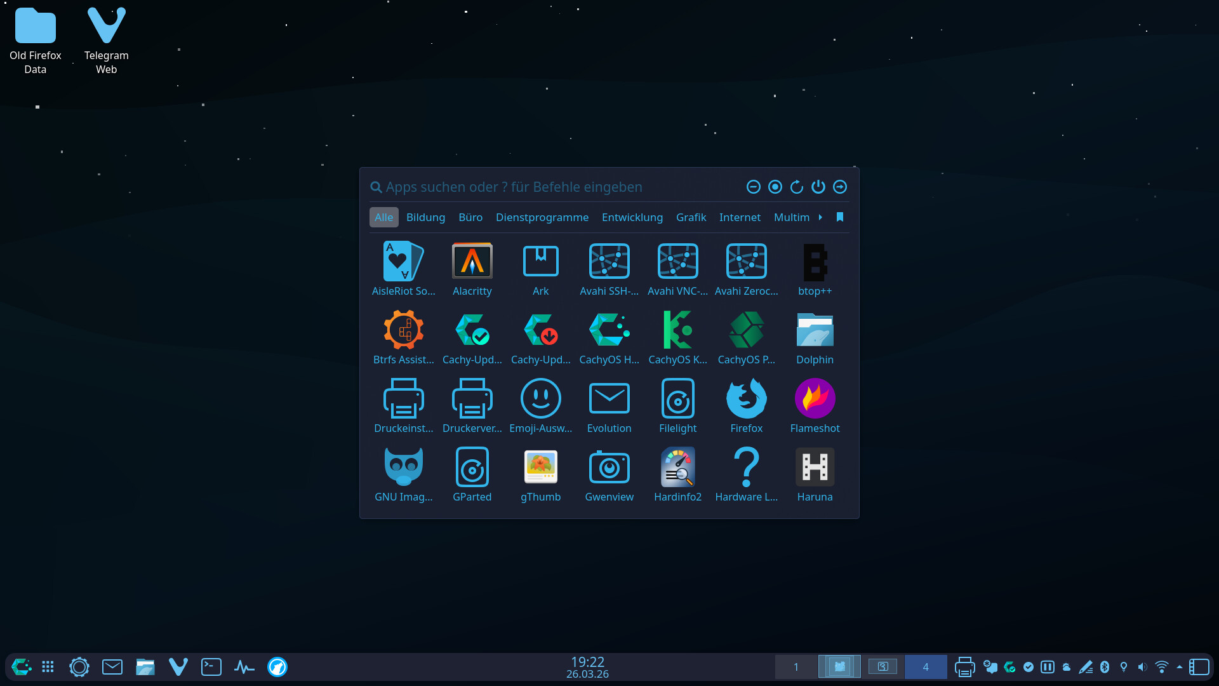This screenshot has height=686, width=1219.
Task: Open the Alacritty terminal
Action: click(x=472, y=269)
